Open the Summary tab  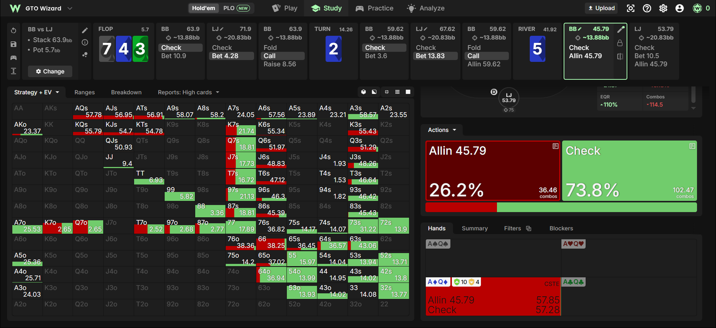[x=475, y=228]
